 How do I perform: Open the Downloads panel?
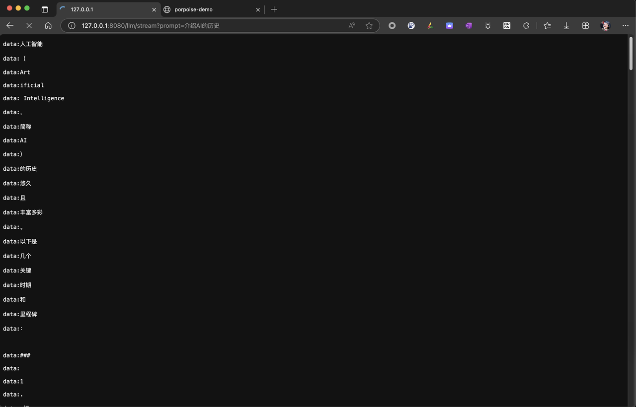(566, 26)
